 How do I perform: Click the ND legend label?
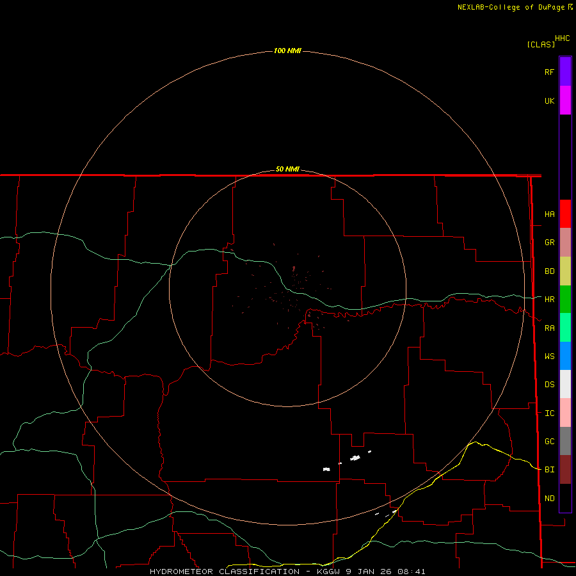[549, 499]
